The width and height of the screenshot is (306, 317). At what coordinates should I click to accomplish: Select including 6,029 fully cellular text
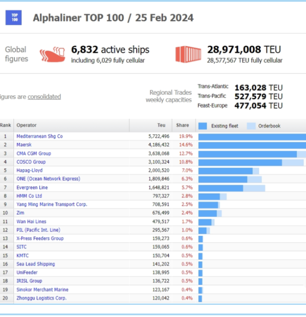(108, 61)
